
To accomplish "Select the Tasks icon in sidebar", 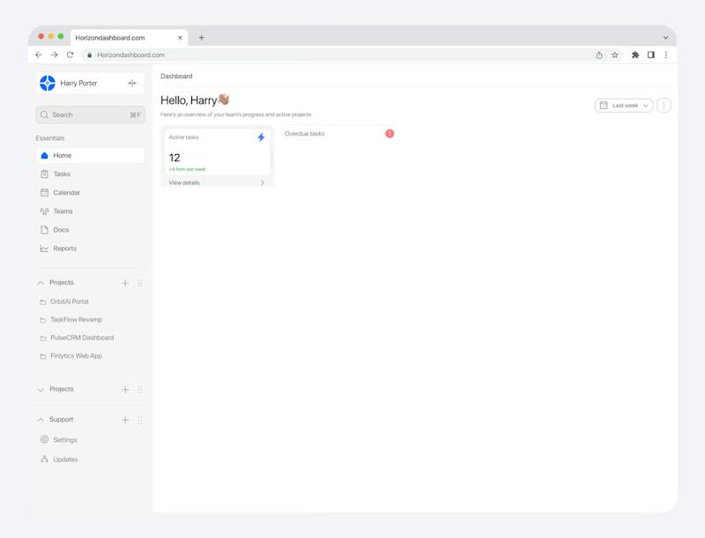I will tap(45, 173).
